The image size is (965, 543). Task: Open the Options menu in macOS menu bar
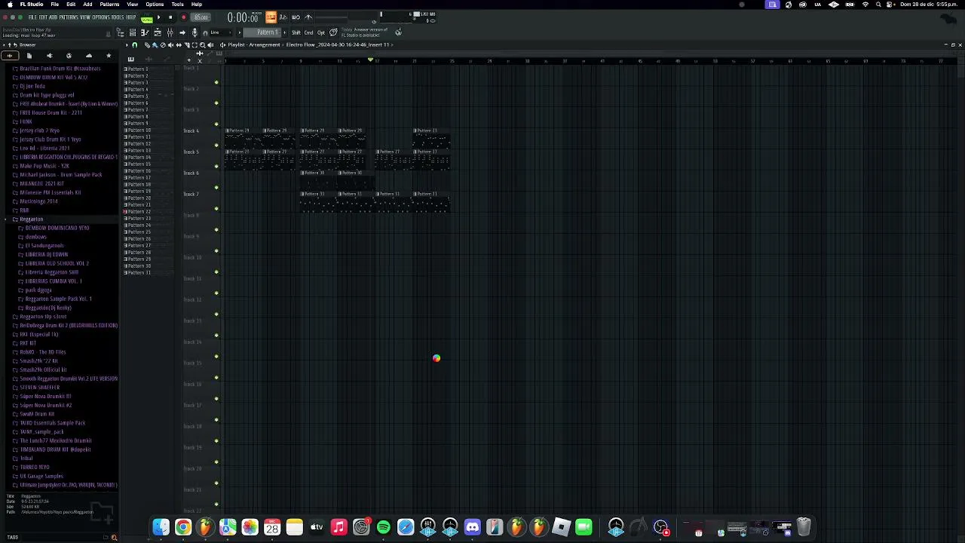pyautogui.click(x=155, y=5)
